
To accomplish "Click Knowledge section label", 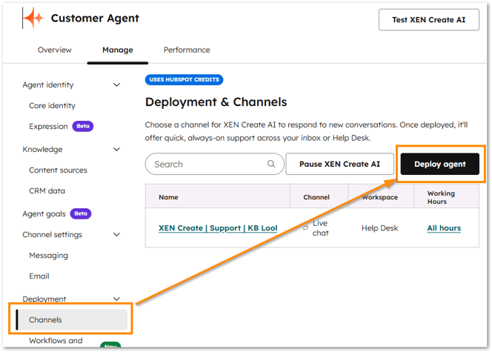I will [42, 150].
